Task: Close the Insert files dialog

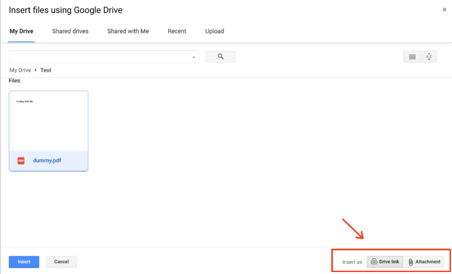Action: (444, 10)
